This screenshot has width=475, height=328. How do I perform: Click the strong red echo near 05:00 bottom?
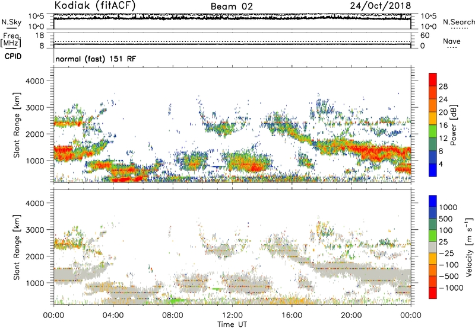tap(126, 179)
